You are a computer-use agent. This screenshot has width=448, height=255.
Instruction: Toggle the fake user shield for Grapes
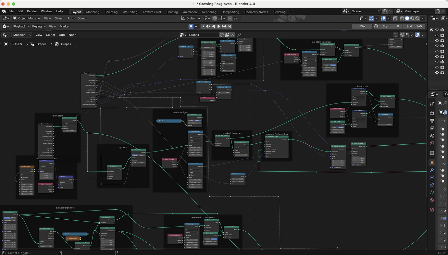(x=222, y=35)
